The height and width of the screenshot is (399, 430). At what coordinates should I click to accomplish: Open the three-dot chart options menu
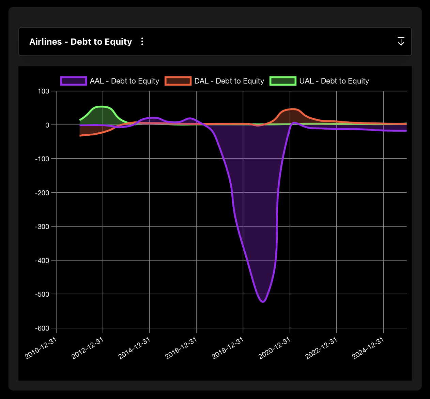point(142,42)
